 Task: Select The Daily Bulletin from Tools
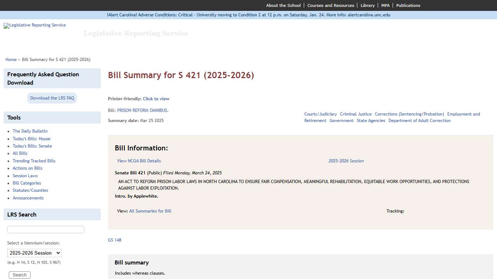[30, 131]
